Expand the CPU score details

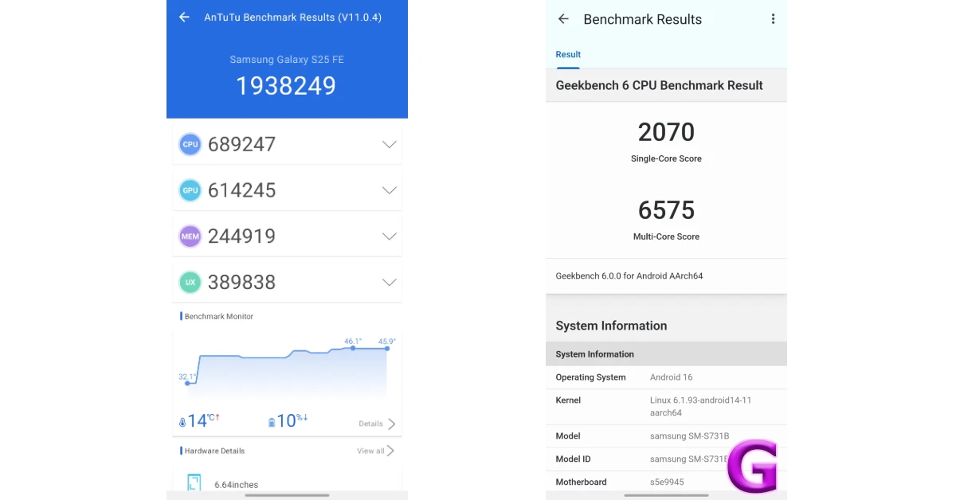(x=390, y=144)
